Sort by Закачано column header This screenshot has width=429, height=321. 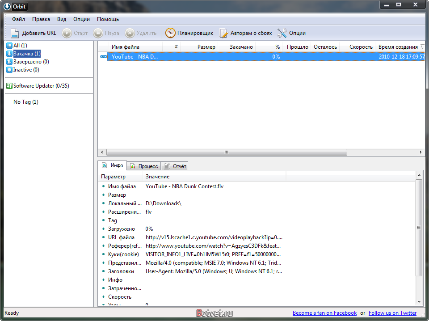tap(237, 47)
